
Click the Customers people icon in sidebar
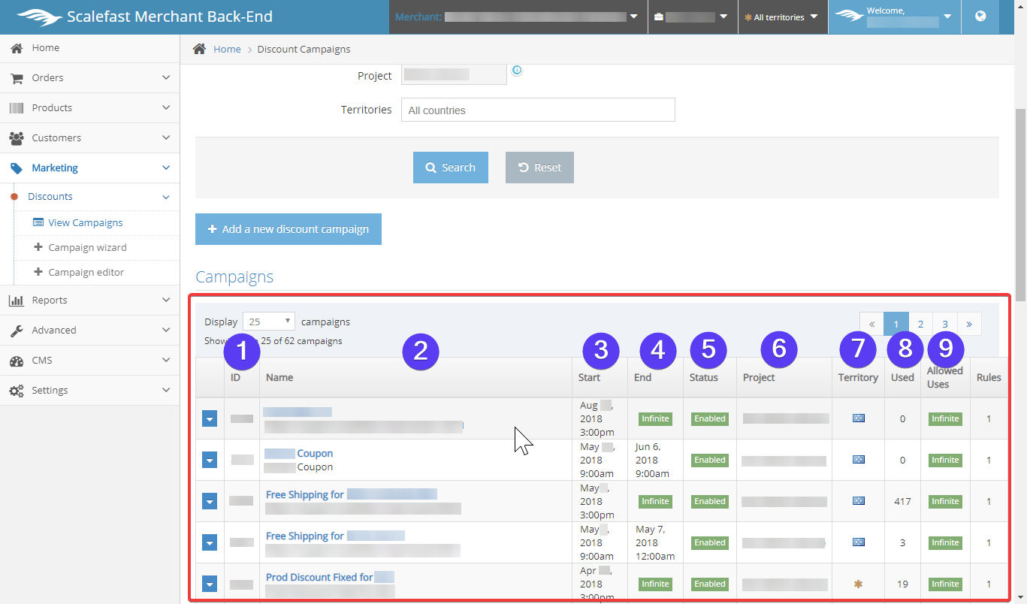click(x=16, y=138)
